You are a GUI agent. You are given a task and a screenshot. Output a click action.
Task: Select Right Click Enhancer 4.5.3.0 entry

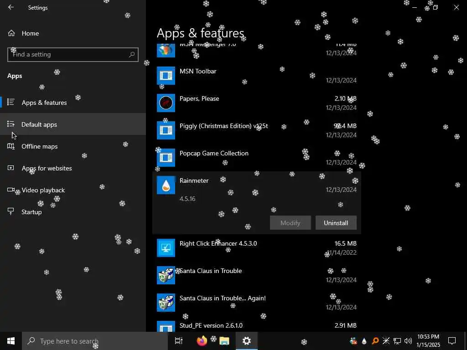257,248
